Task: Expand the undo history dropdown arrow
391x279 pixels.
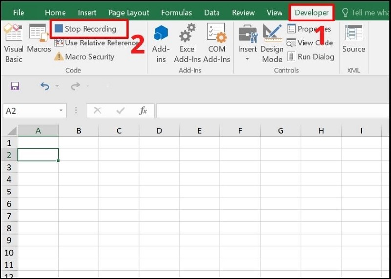Action: [57, 86]
